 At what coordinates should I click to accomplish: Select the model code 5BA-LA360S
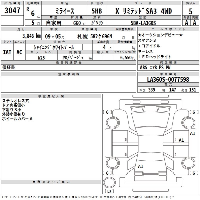click(x=143, y=23)
